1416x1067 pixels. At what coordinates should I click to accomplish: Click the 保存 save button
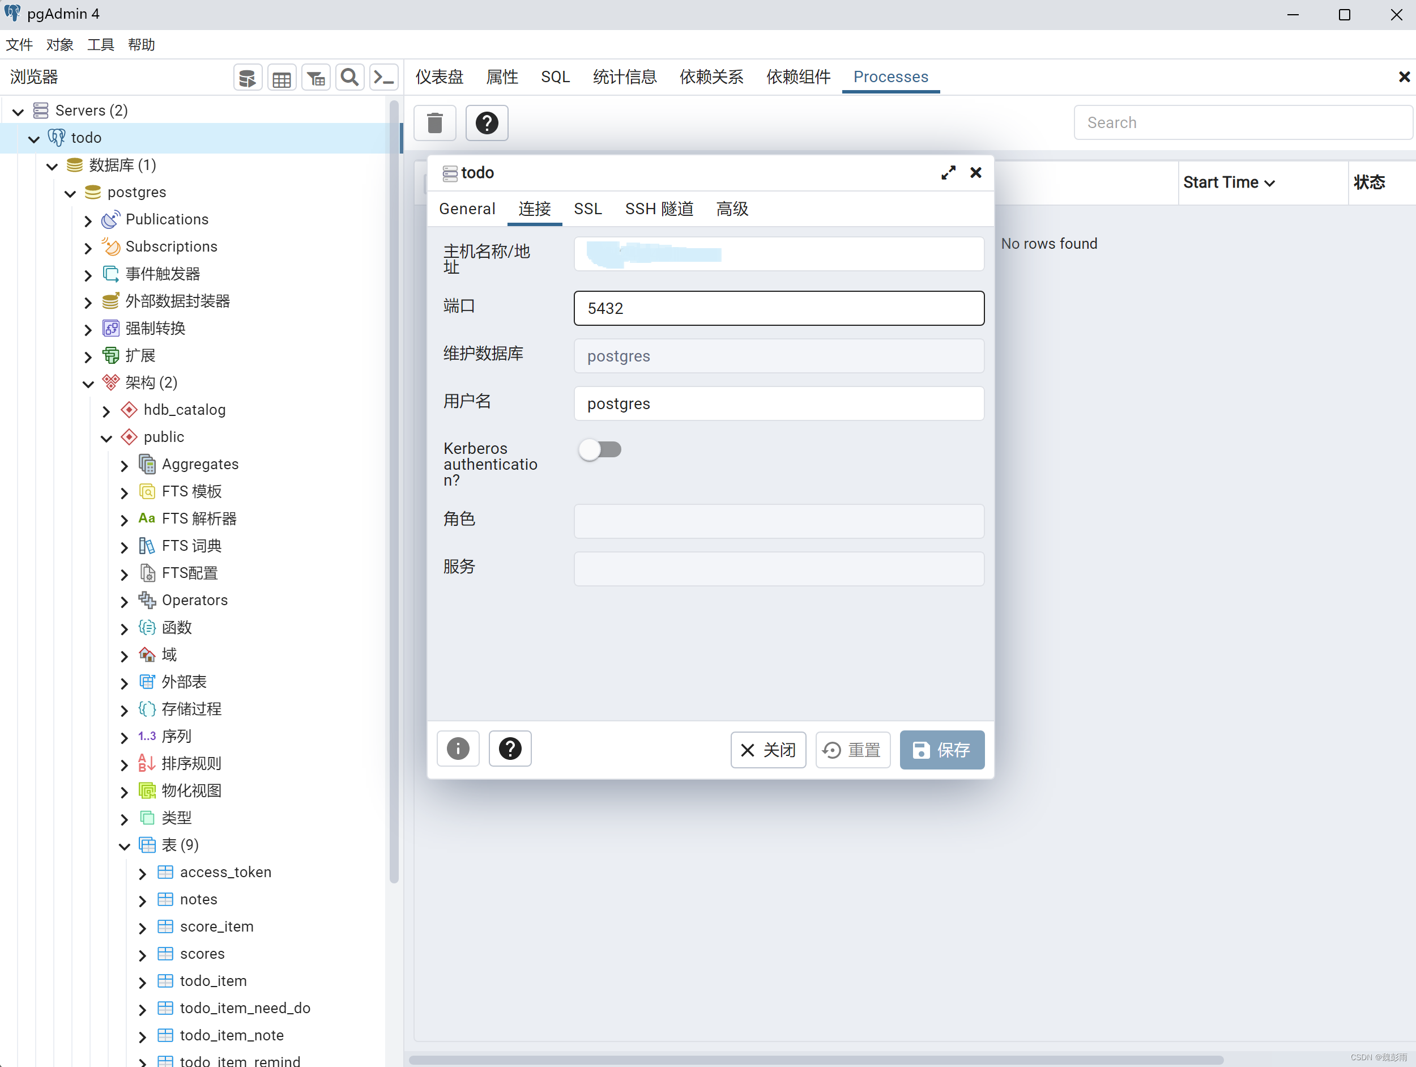[x=941, y=750]
